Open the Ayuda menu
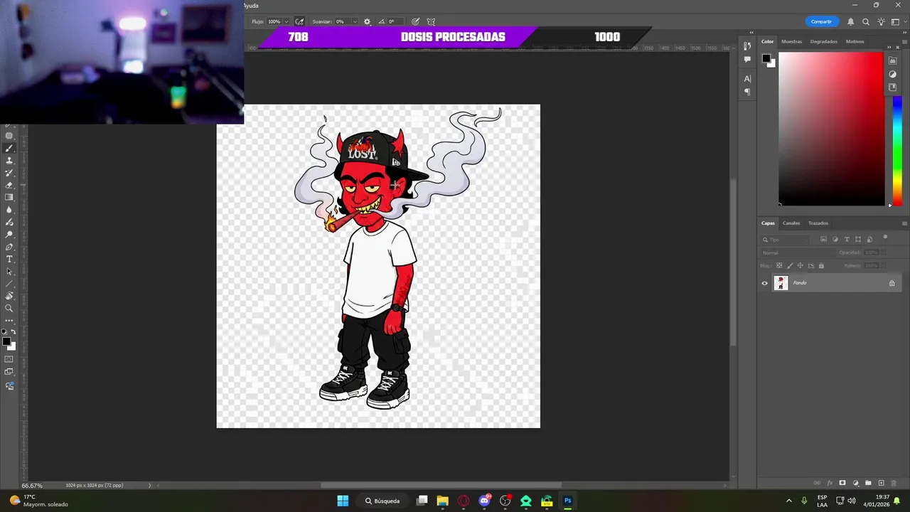This screenshot has width=910, height=512. [x=251, y=6]
